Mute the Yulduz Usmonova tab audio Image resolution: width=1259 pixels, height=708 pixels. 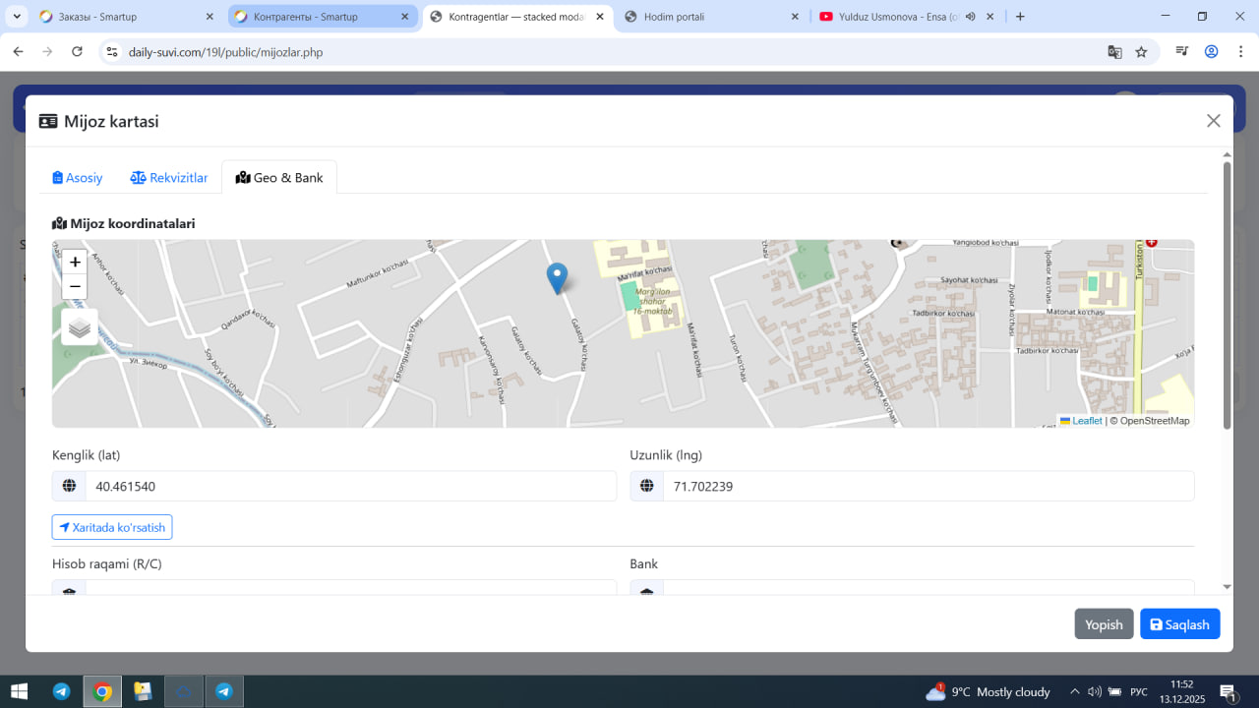[x=971, y=17]
